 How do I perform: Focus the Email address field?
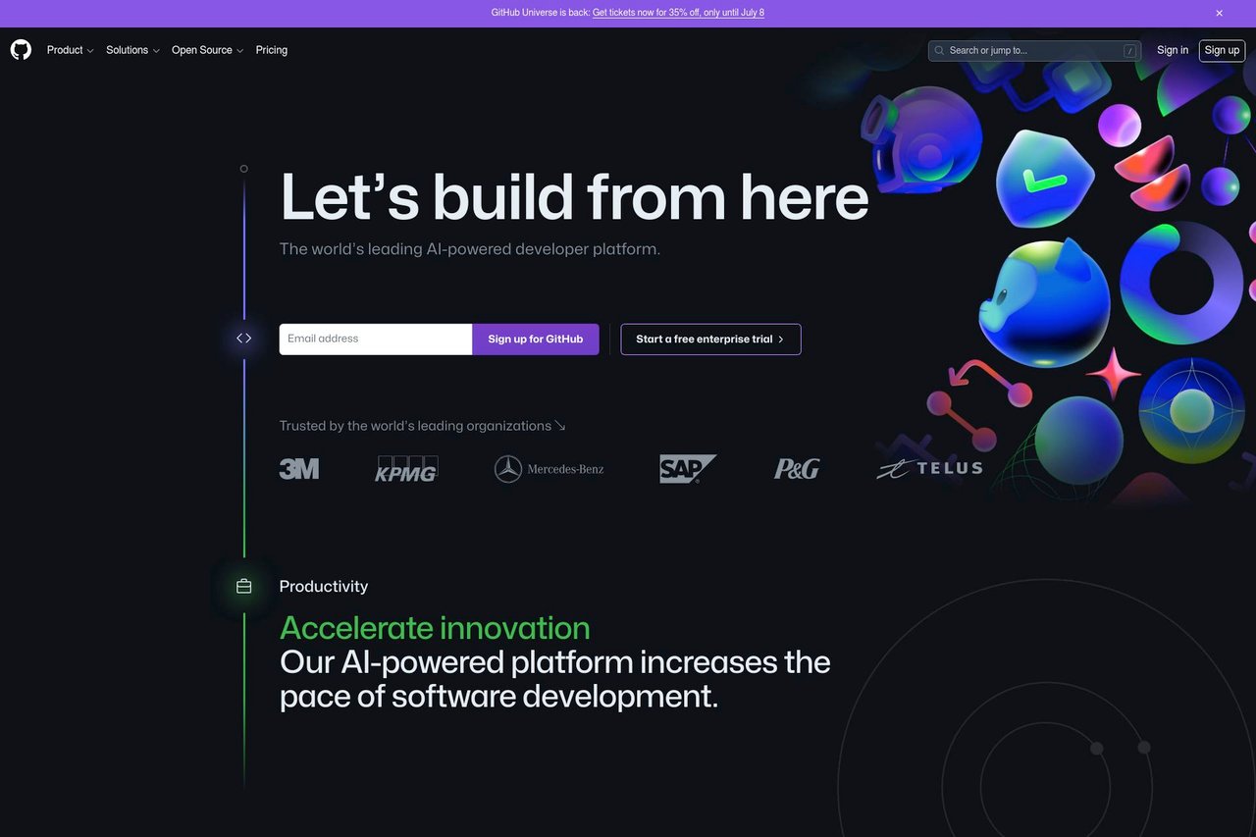tap(376, 340)
